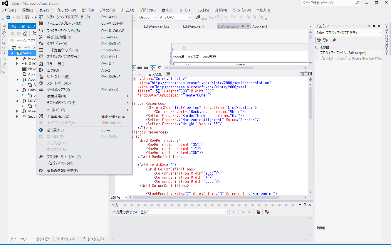Expand 検索結果(N) submenu
391x245 pixels.
coord(84,96)
